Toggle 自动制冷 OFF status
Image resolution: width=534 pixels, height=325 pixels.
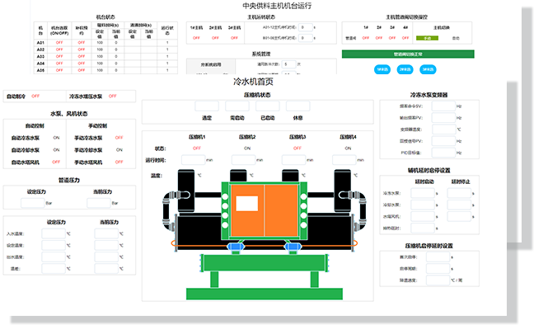(35, 97)
